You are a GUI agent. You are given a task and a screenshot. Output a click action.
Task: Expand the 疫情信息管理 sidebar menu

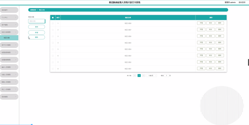coord(9,52)
